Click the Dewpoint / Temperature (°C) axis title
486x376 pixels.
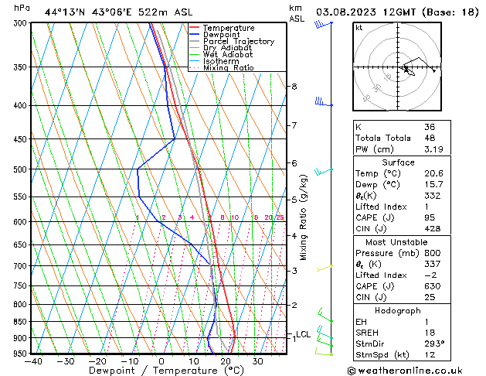click(166, 371)
